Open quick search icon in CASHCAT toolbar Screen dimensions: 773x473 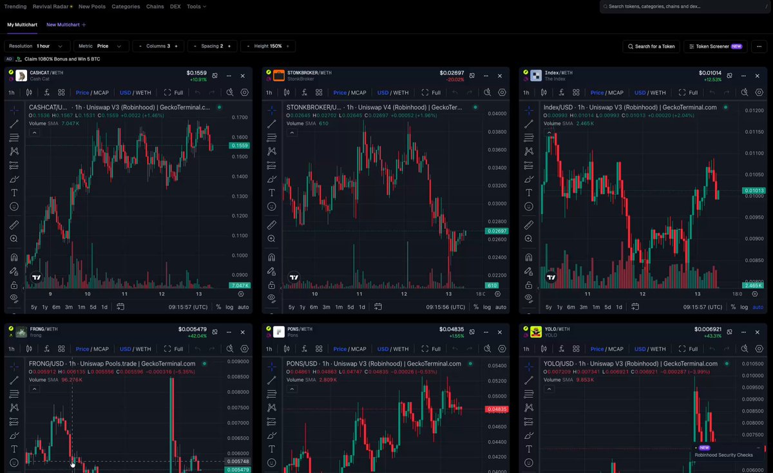click(230, 93)
